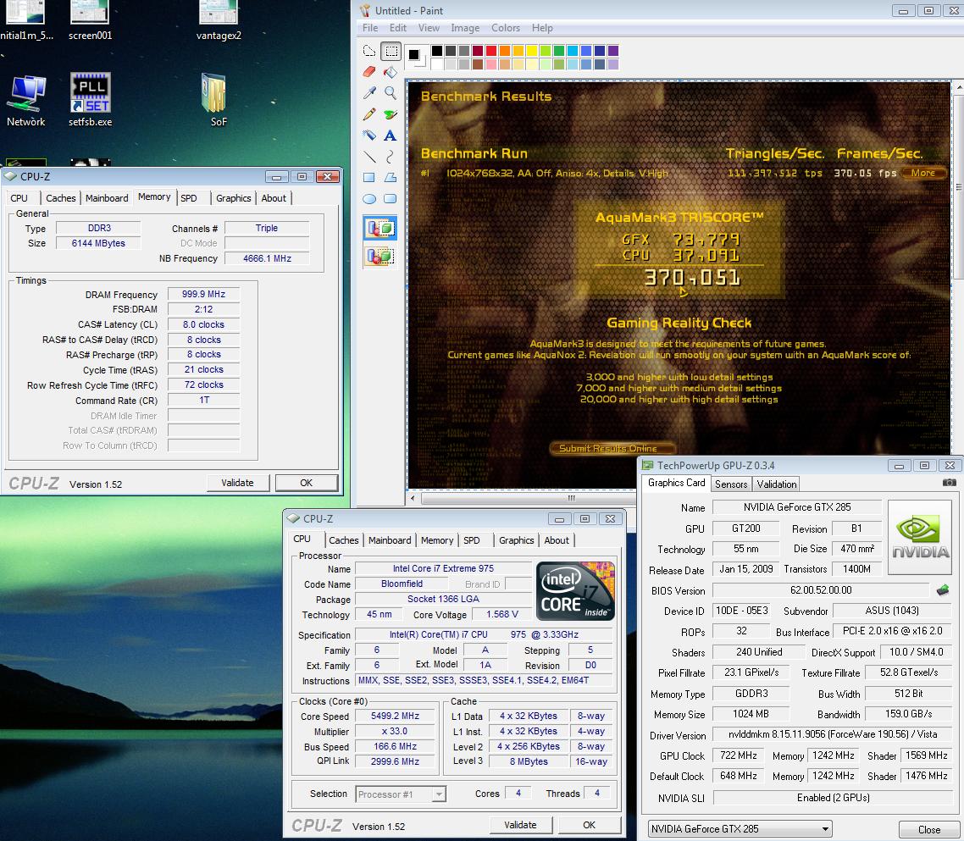Open Caches tab in lower CPU-Z window

[x=344, y=540]
